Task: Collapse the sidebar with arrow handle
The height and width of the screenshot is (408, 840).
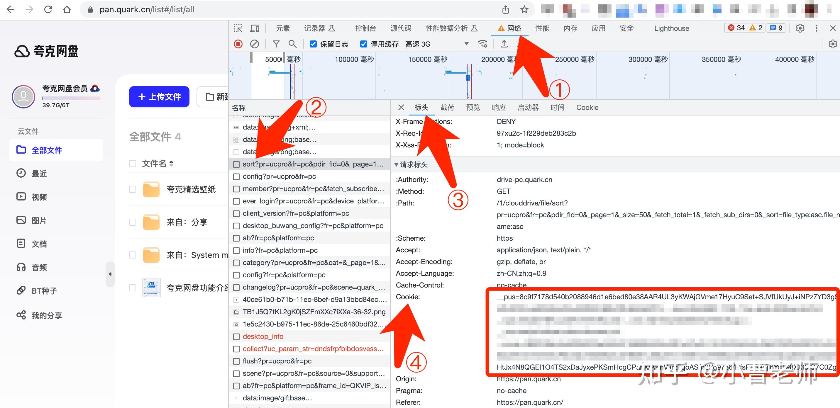Action: pyautogui.click(x=110, y=274)
